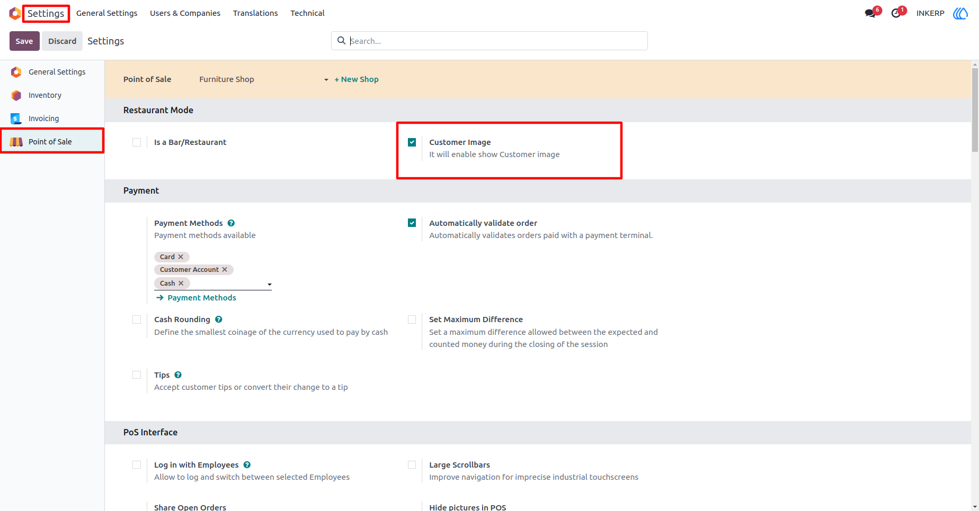Enable Cash Rounding checkbox

[137, 320]
